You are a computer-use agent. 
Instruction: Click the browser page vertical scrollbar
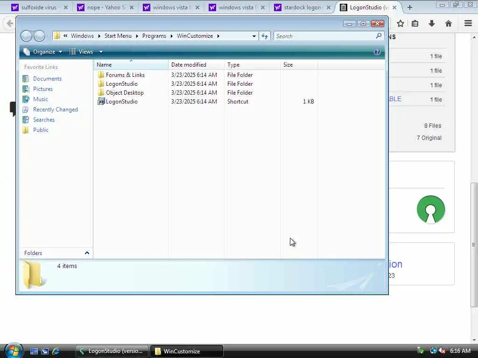(x=474, y=244)
